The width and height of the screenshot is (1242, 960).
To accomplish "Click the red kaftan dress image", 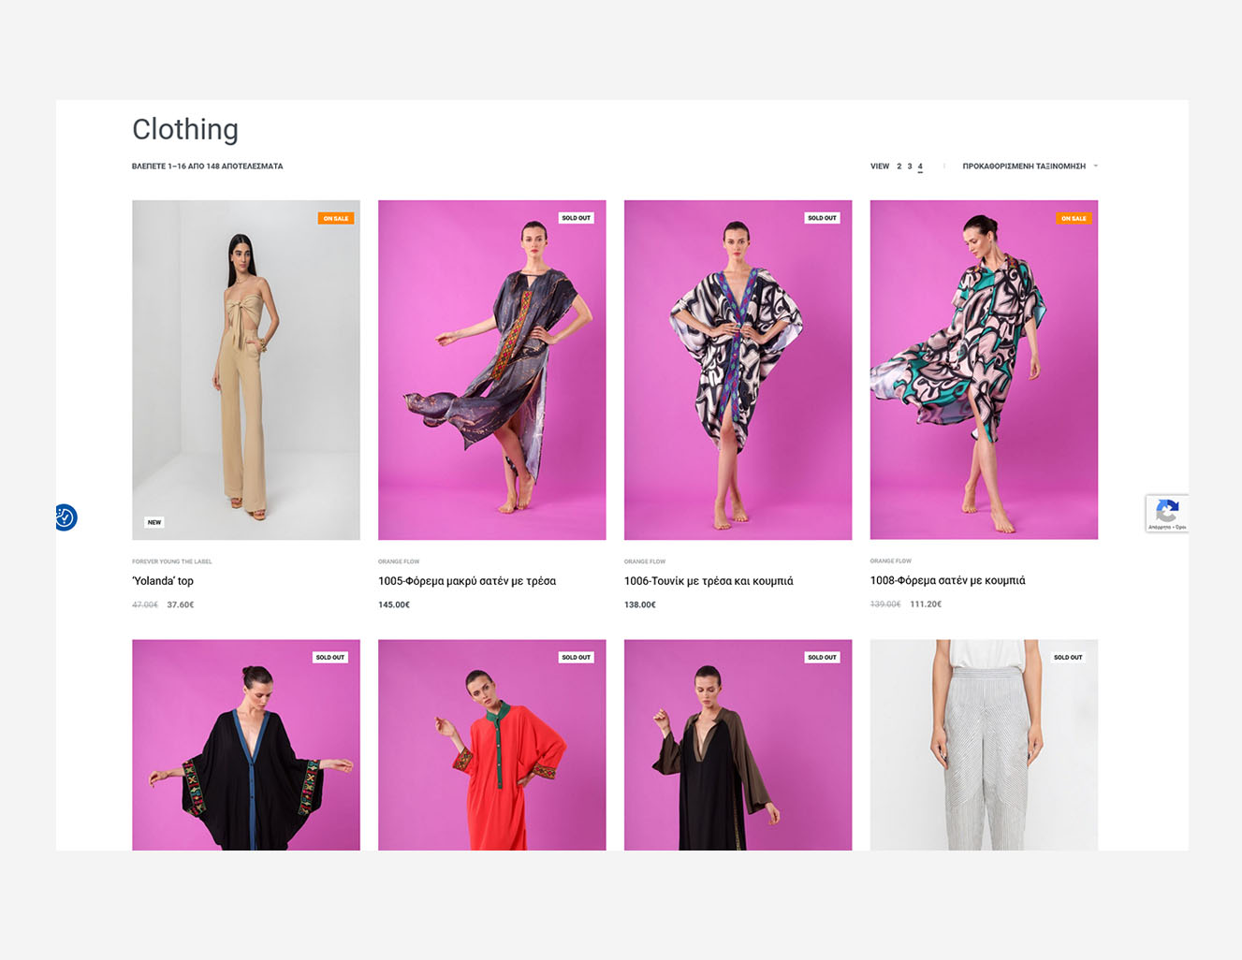I will pyautogui.click(x=492, y=745).
